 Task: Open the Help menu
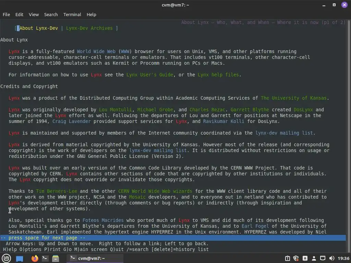91,14
